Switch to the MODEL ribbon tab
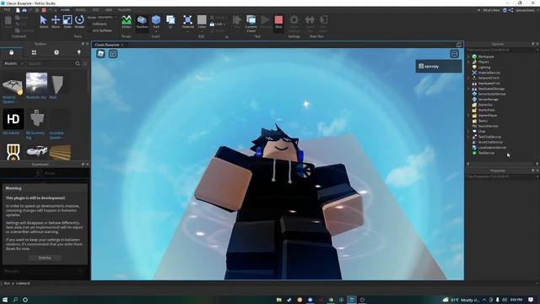This screenshot has height=304, width=540. pyautogui.click(x=81, y=10)
